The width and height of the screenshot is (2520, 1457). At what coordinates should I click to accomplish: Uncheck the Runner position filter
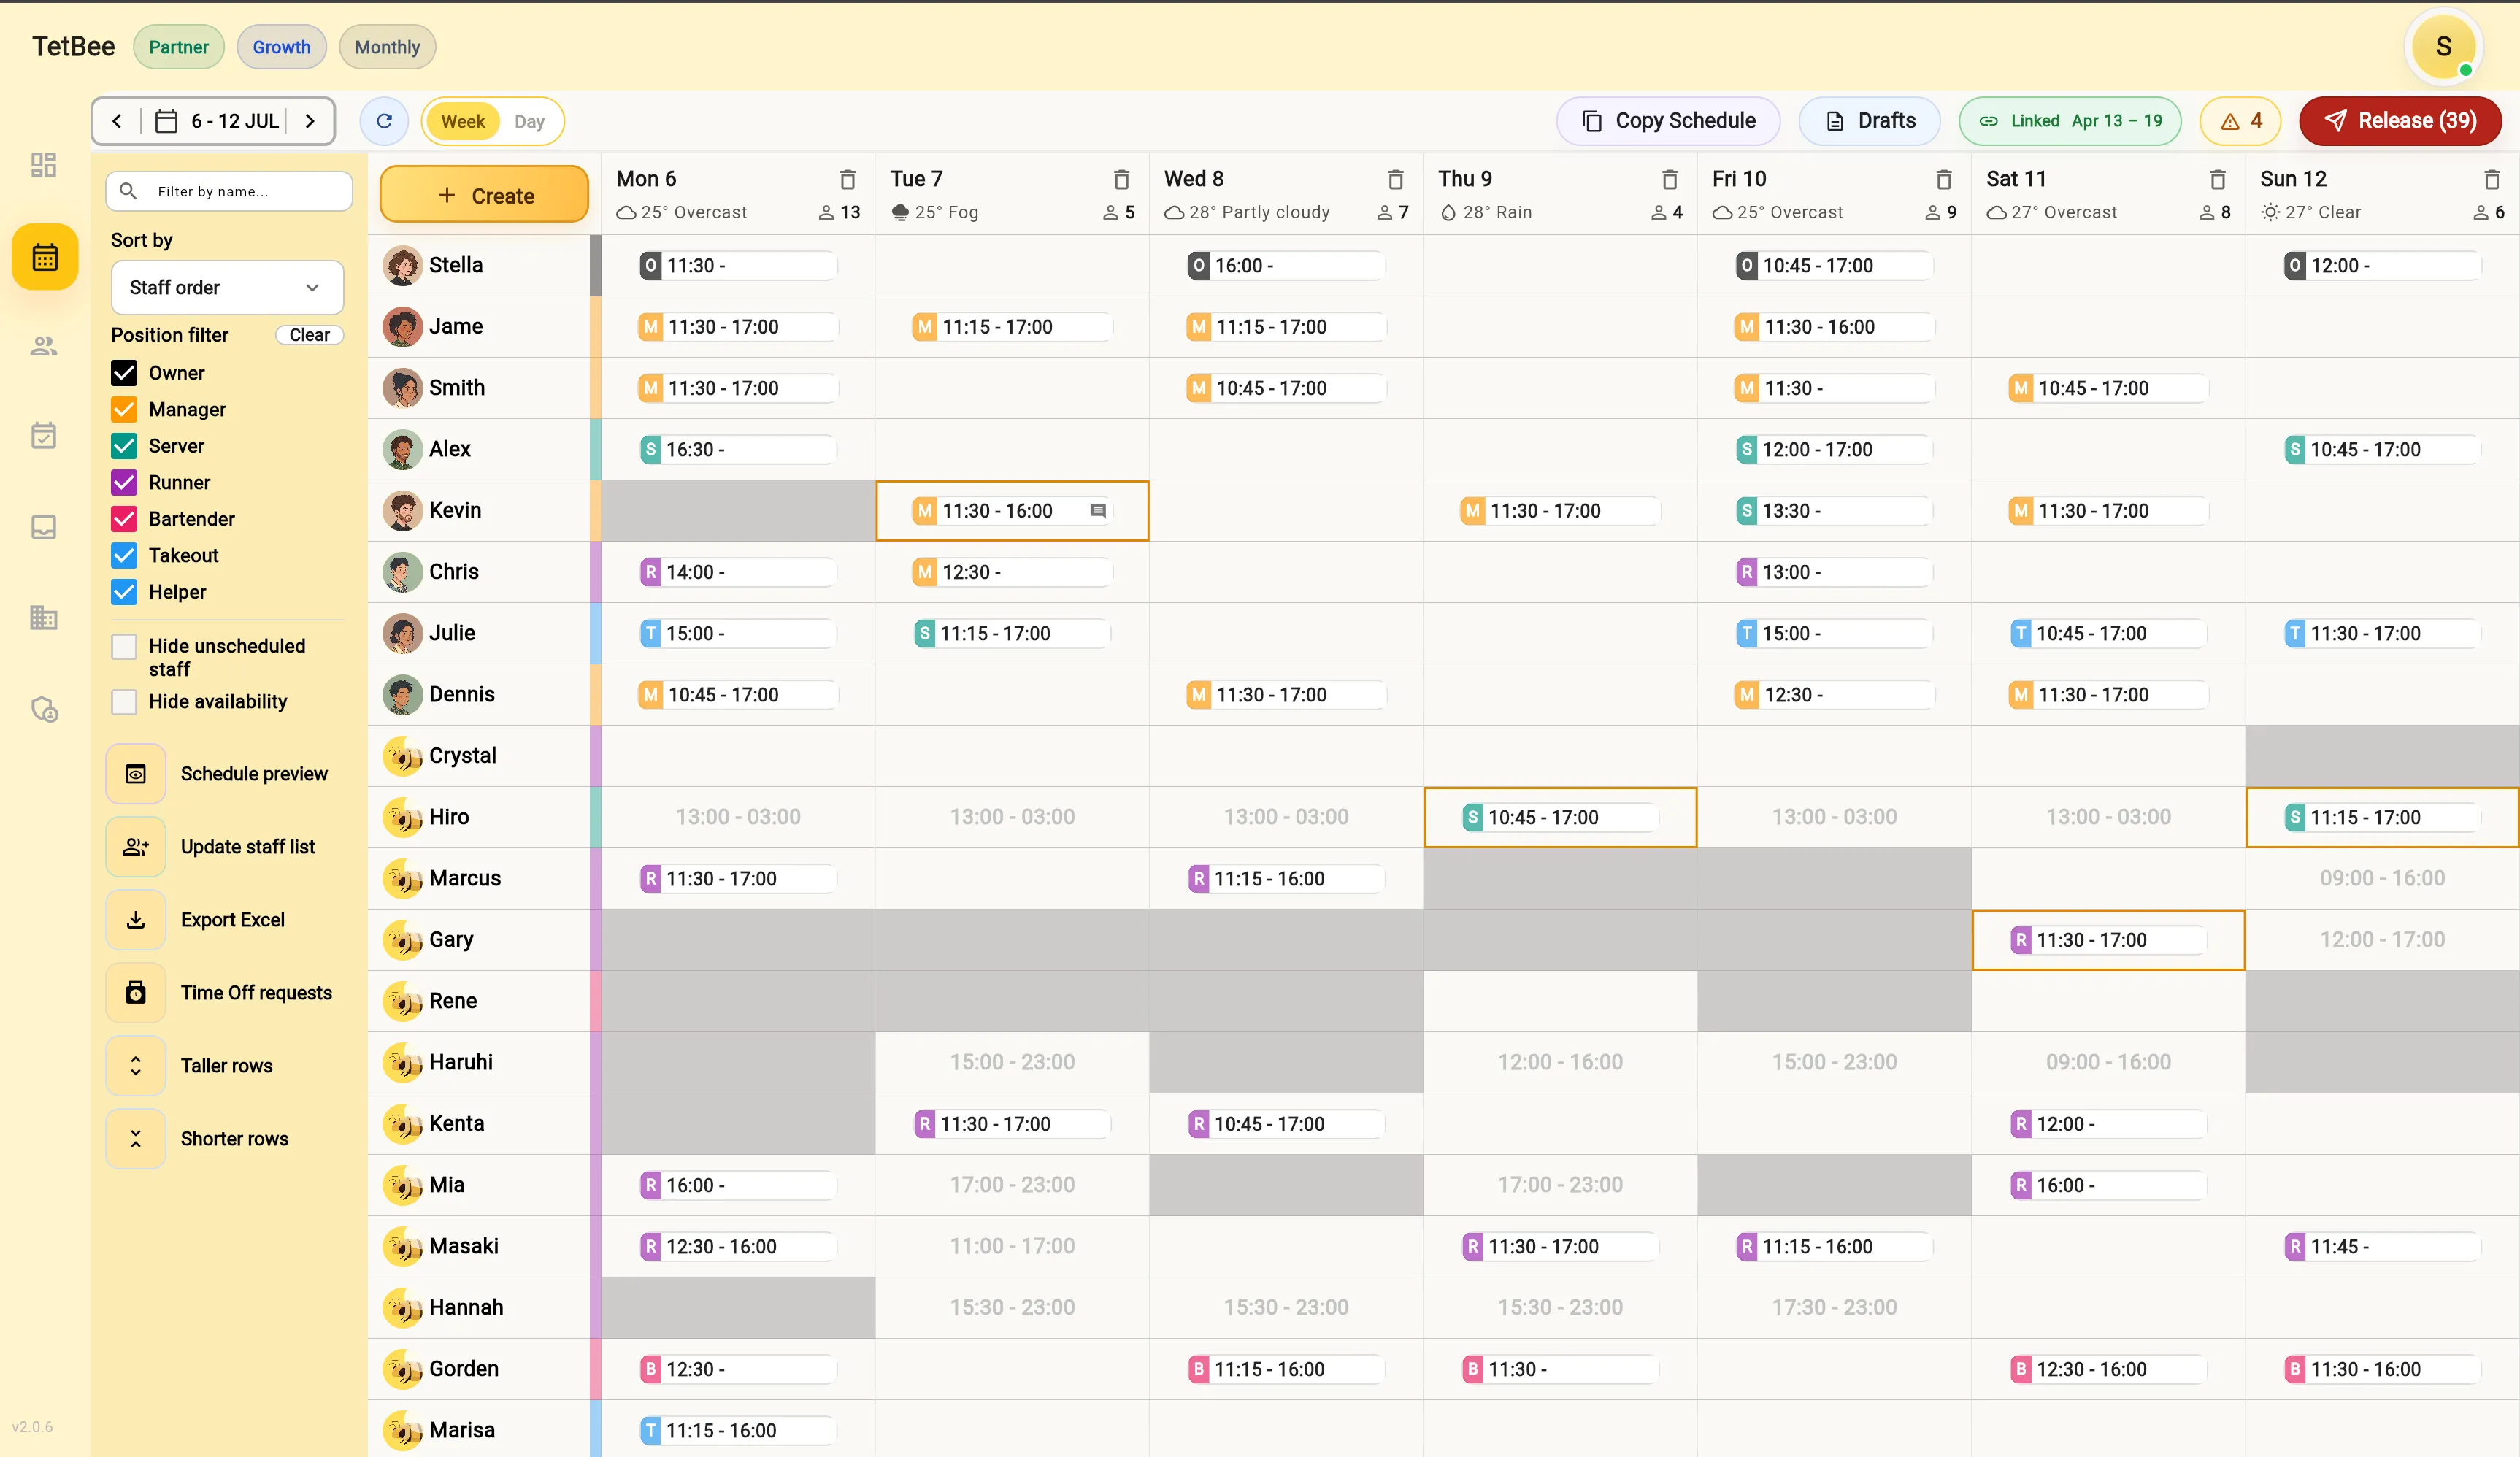coord(124,482)
